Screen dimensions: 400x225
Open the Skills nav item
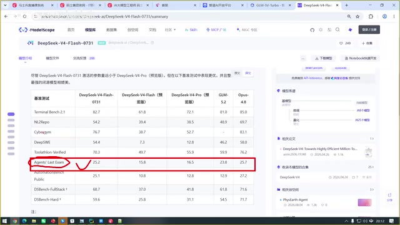pos(191,30)
